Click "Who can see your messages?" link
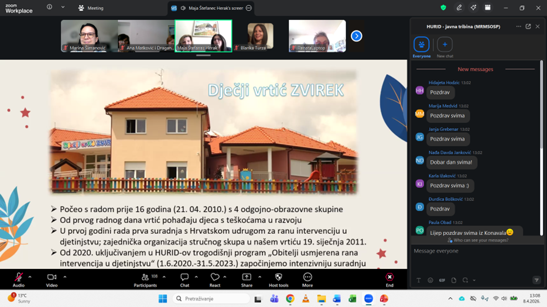 478,240
